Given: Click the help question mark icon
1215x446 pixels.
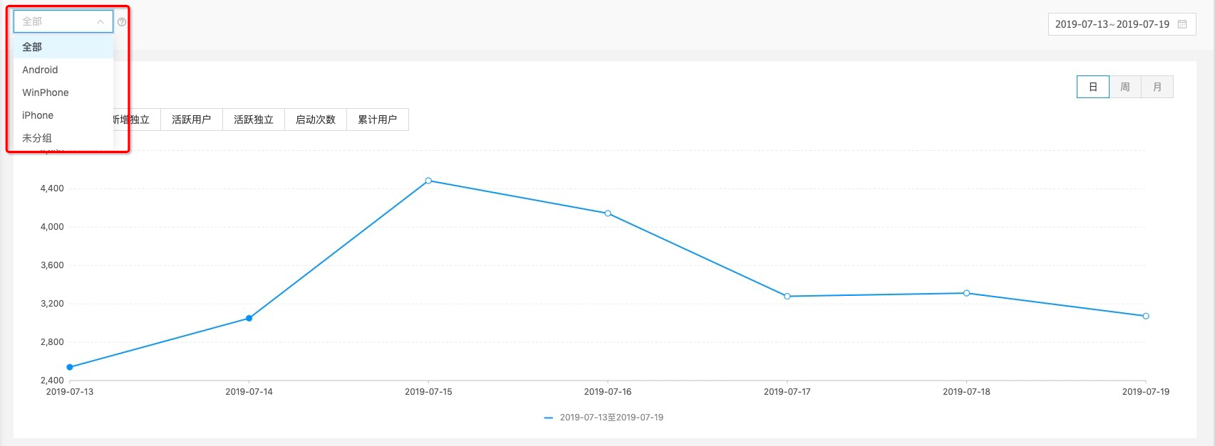Looking at the screenshot, I should [x=122, y=22].
